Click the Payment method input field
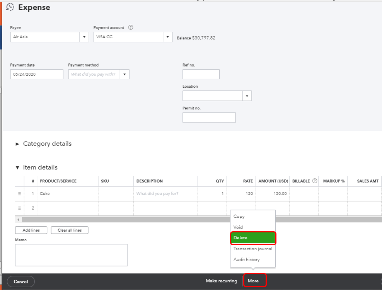 (x=94, y=74)
